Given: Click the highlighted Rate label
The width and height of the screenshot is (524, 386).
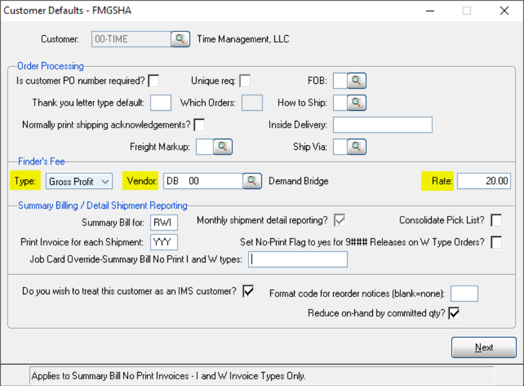Looking at the screenshot, I should pos(437,181).
